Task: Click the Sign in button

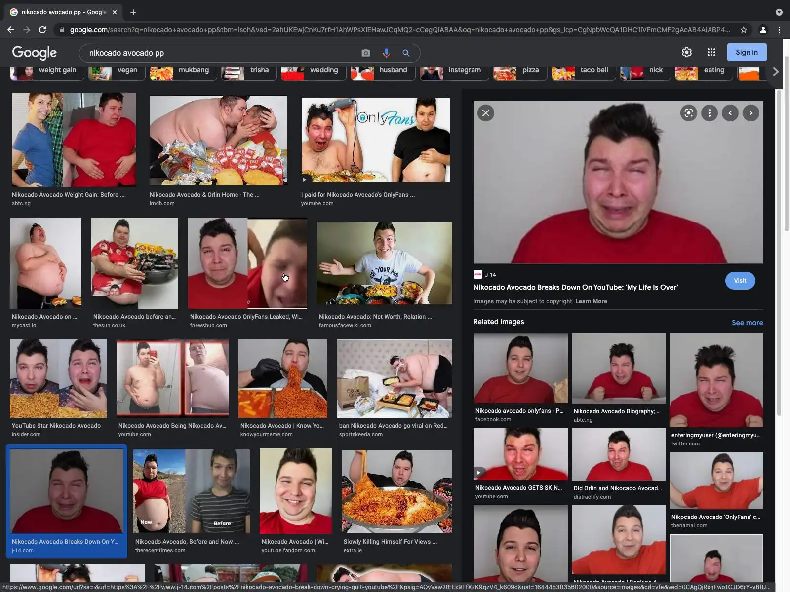Action: coord(747,52)
